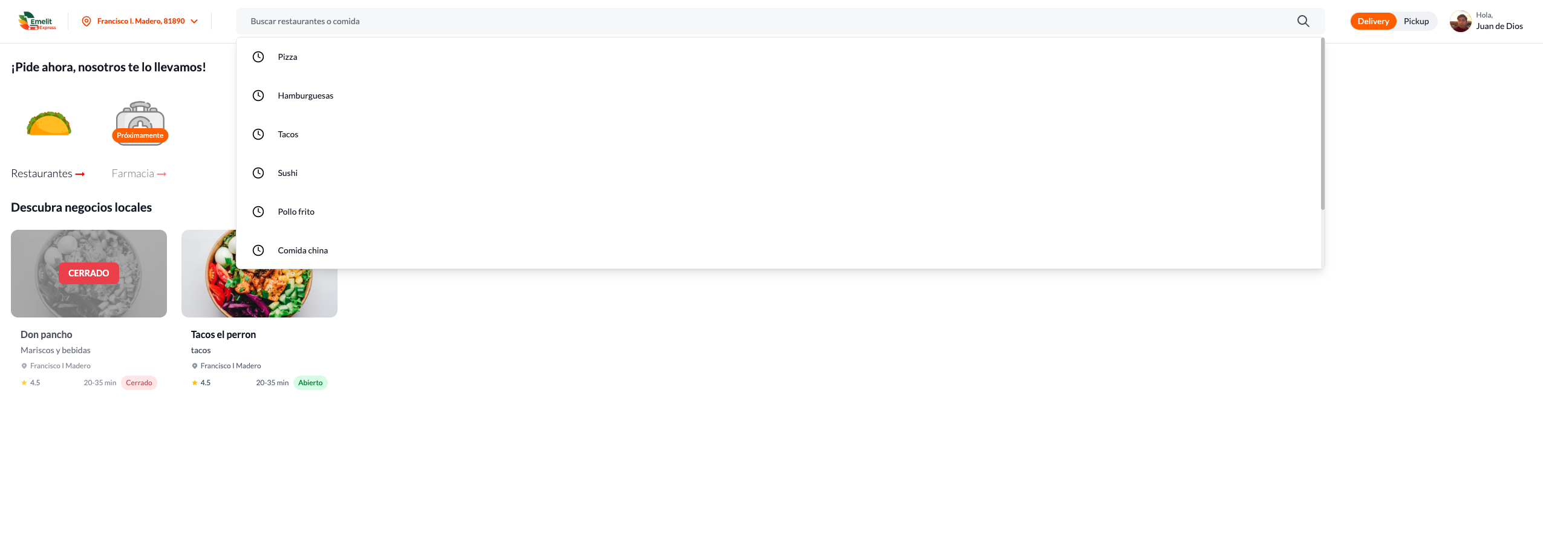Image resolution: width=1543 pixels, height=537 pixels.
Task: Expand the Francisco I. Madero address dropdown
Action: tap(194, 21)
